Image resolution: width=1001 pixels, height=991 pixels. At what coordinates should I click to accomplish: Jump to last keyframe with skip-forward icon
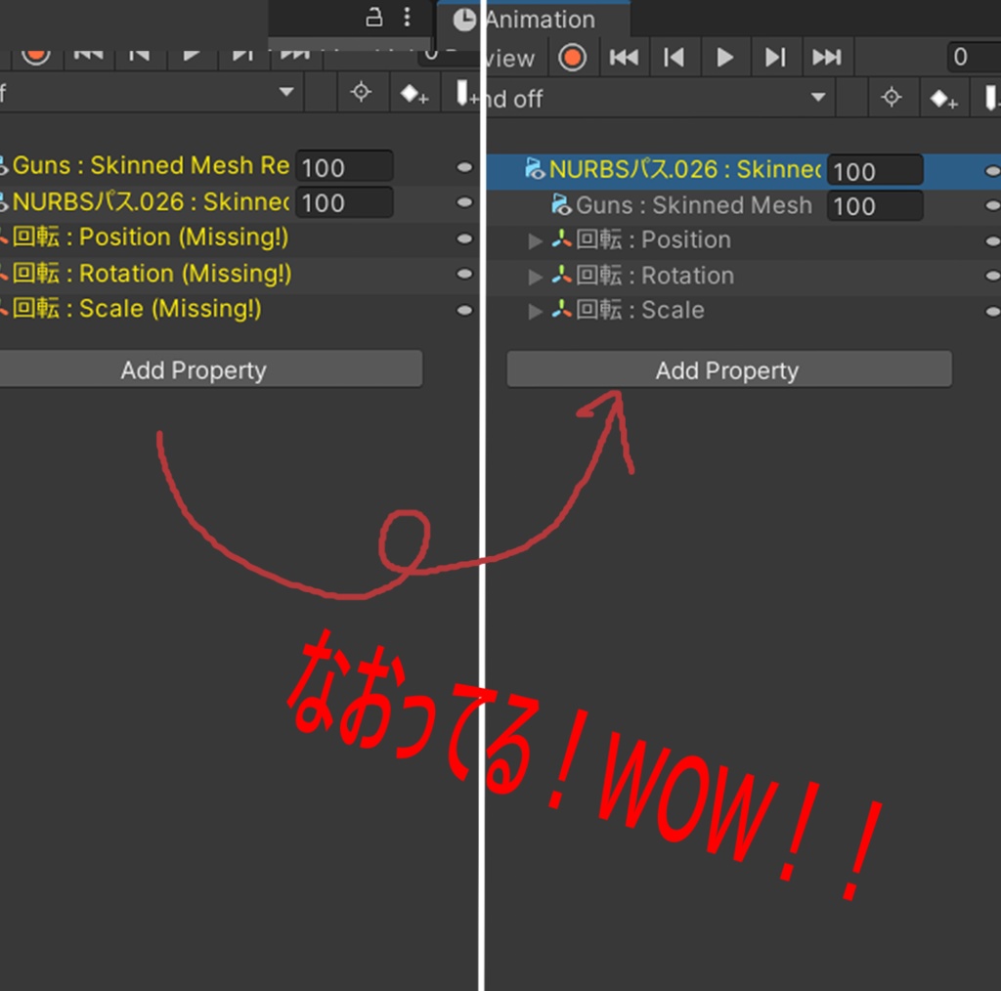tap(827, 57)
